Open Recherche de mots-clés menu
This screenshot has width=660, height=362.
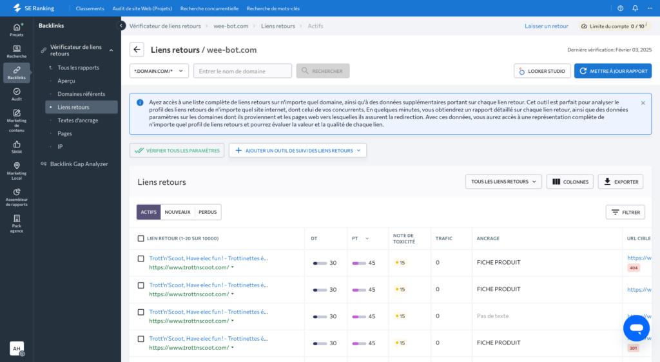pyautogui.click(x=273, y=8)
